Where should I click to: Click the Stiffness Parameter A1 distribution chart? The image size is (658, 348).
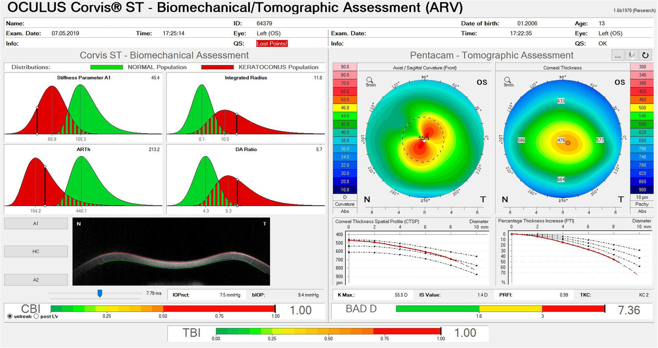[x=83, y=107]
